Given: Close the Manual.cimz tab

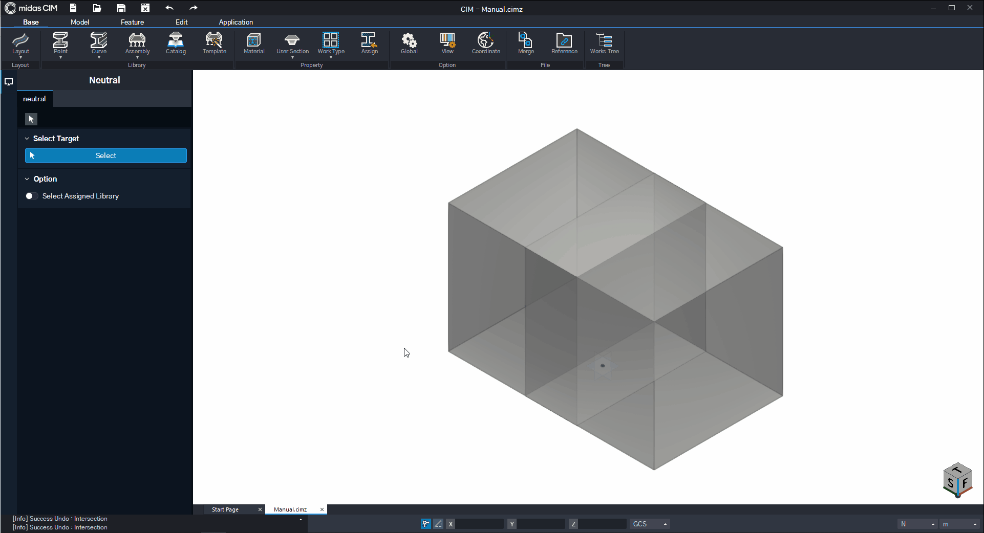Looking at the screenshot, I should tap(322, 509).
